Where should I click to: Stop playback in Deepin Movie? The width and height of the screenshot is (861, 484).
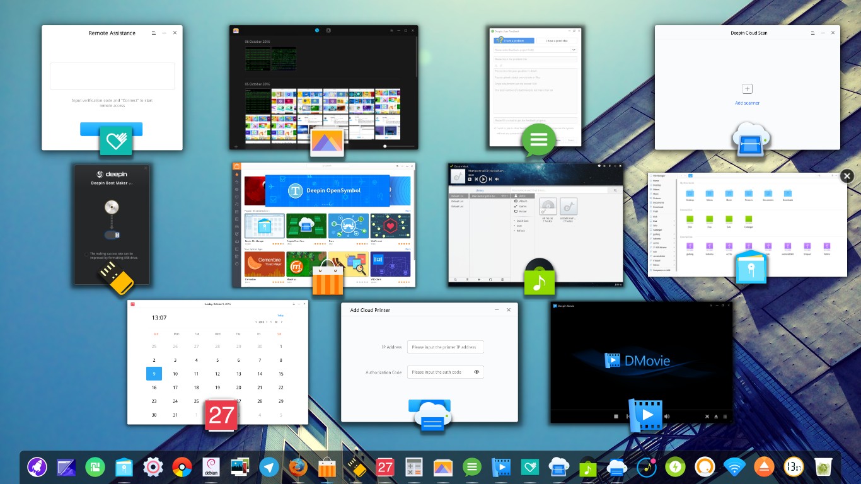(x=616, y=416)
